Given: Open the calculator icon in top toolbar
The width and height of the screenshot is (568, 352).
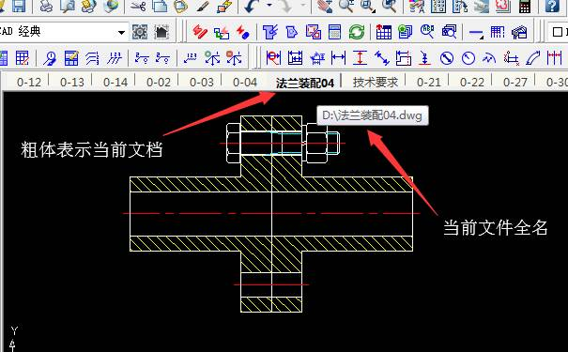Looking at the screenshot, I should pos(525,7).
